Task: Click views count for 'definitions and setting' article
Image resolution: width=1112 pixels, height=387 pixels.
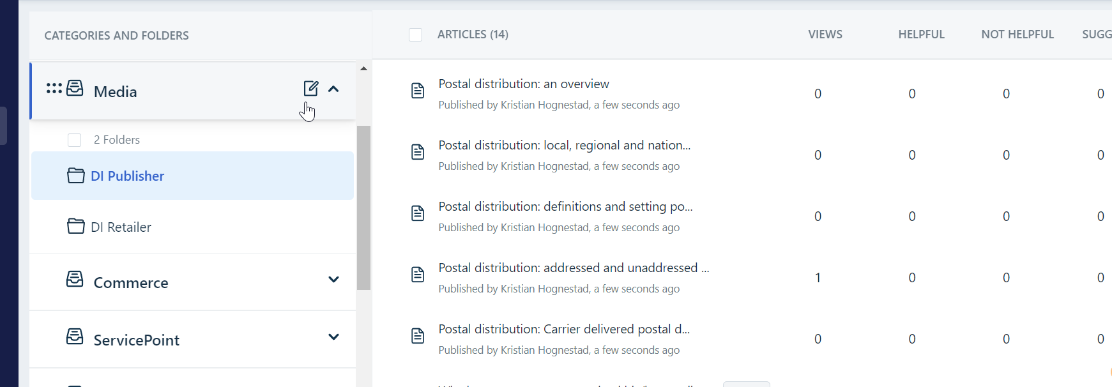Action: pos(818,216)
